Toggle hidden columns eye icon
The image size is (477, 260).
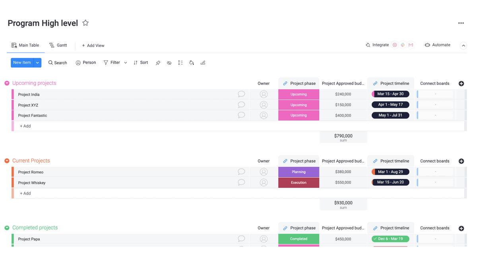coord(169,63)
